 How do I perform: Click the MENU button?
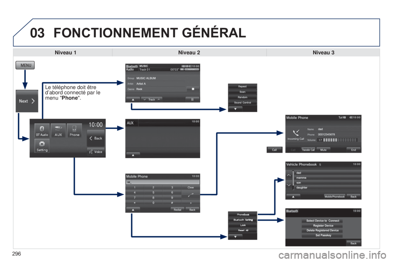(25, 65)
